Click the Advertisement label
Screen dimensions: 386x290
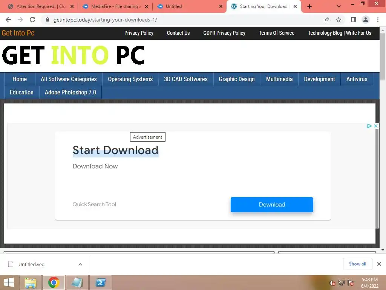click(x=148, y=137)
